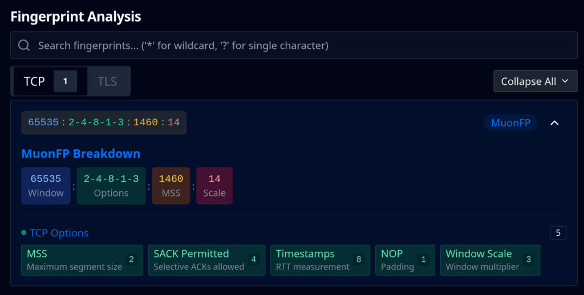Click the TCP Options section header
Screen dimensions: 584x295
tap(59, 233)
